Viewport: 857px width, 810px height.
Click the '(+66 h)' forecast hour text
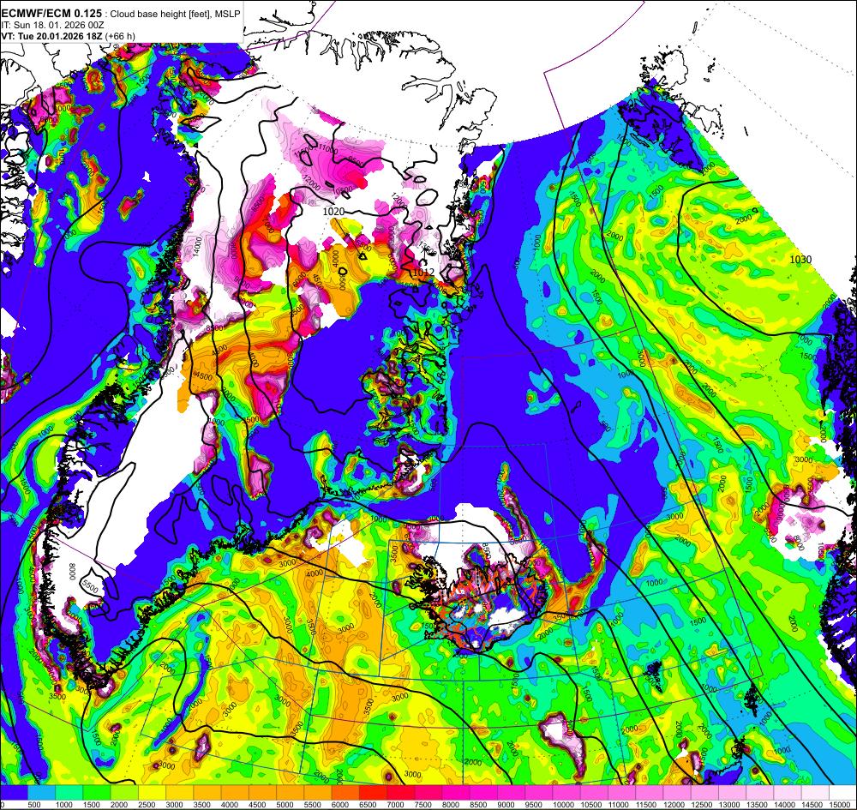121,36
